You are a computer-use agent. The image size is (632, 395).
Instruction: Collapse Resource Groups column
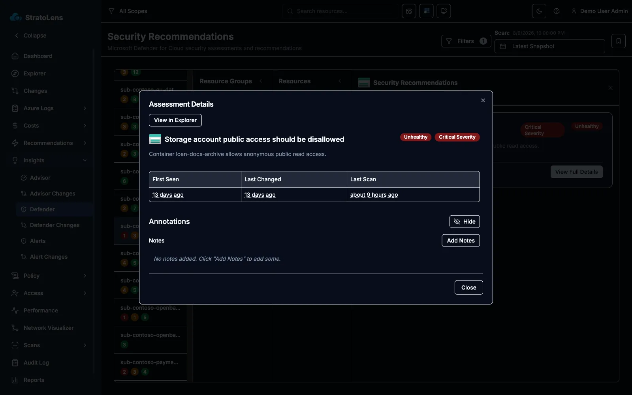[x=261, y=81]
